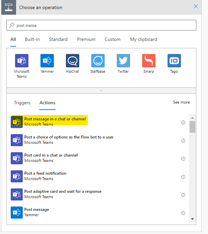Click Teams icon beside Post a feed notification
The height and width of the screenshot is (234, 208).
pos(17,176)
